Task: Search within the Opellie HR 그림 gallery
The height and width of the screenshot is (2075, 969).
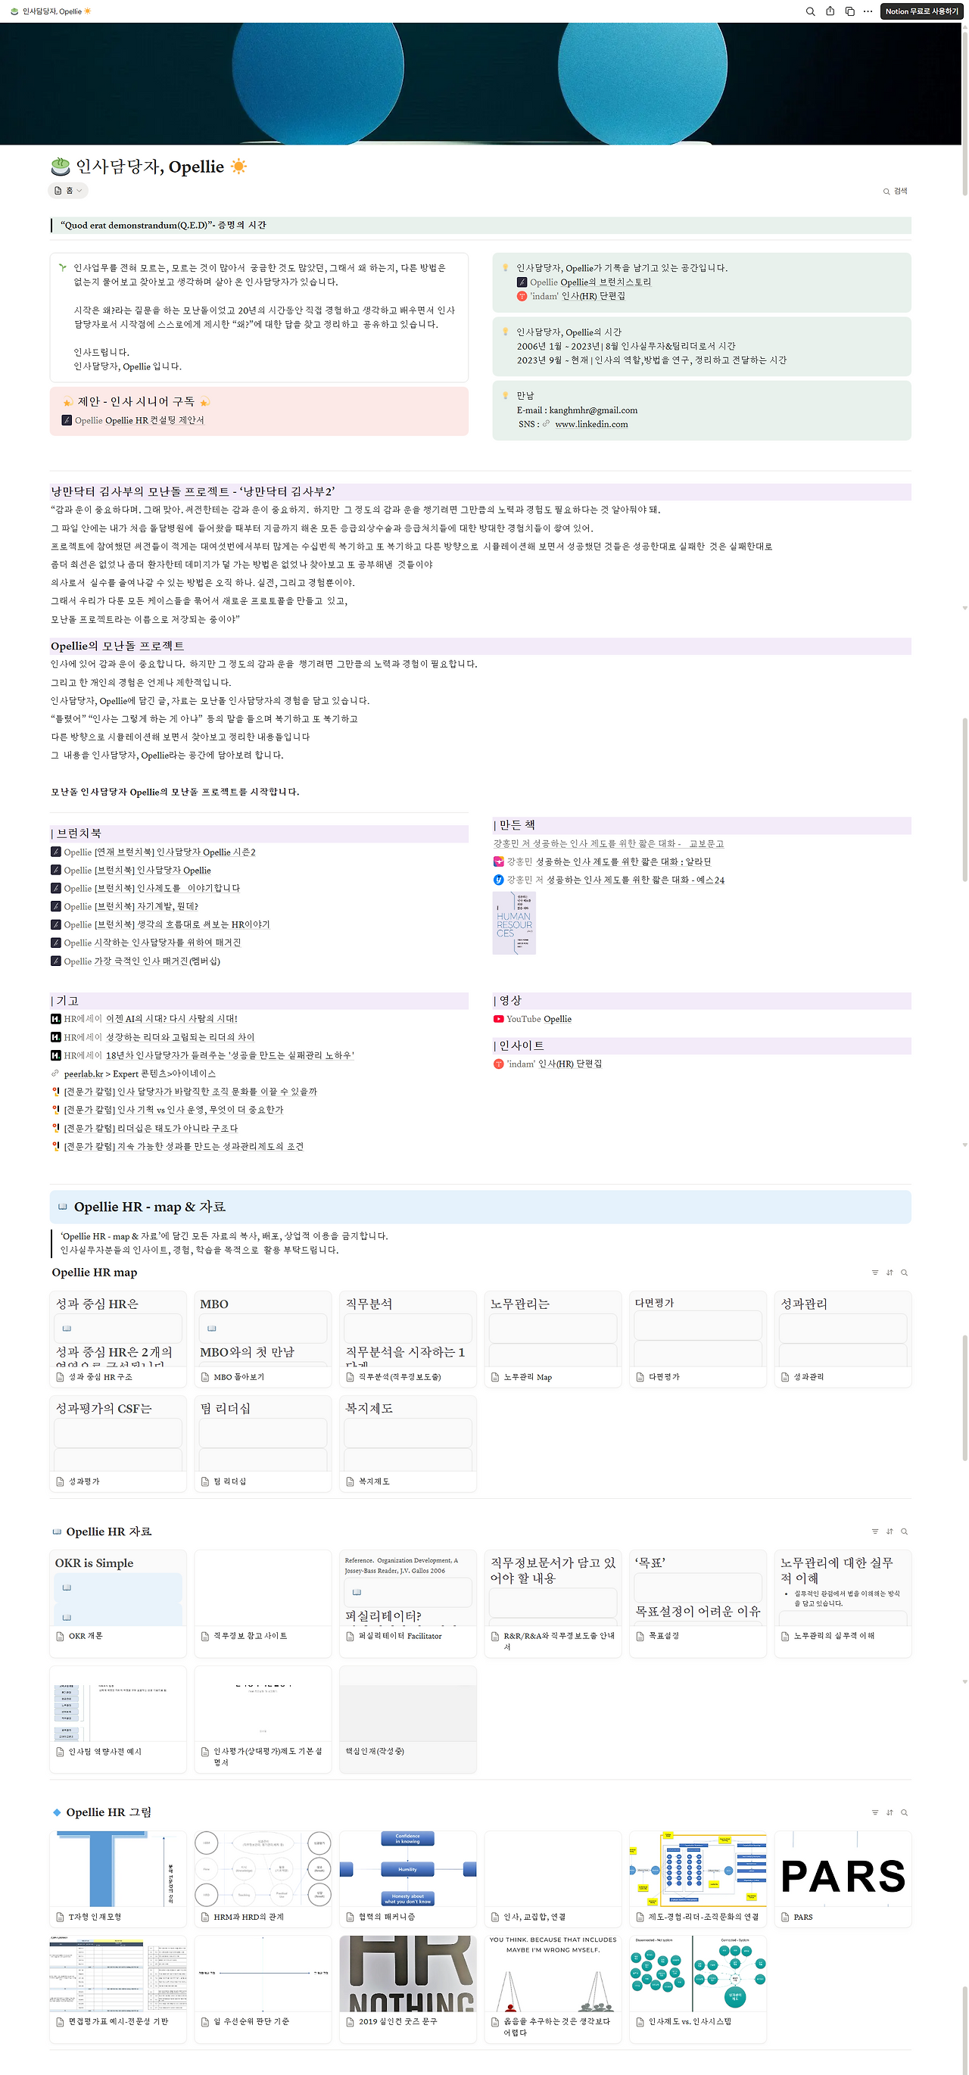Action: (904, 1812)
